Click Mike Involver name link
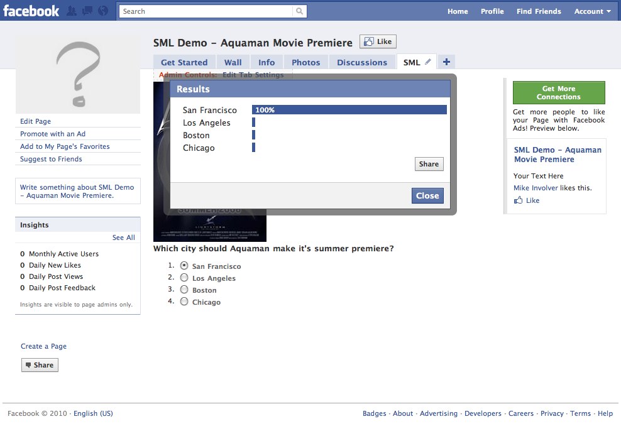 click(536, 188)
